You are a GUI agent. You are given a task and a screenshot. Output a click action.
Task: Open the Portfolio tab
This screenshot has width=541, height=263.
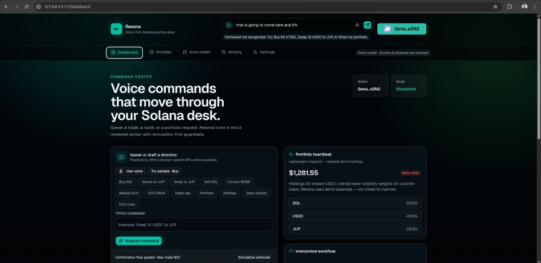(x=160, y=52)
